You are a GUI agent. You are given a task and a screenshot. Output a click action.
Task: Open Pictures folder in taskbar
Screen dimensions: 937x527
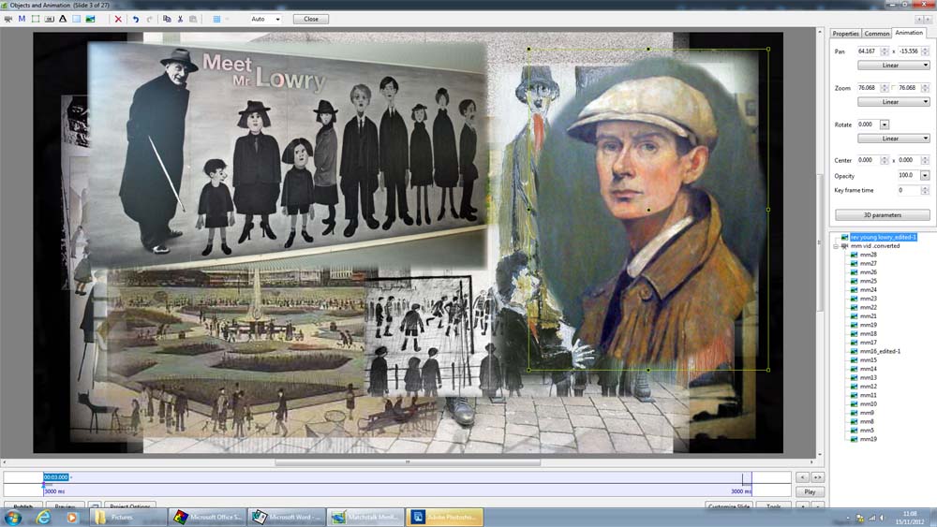click(127, 518)
